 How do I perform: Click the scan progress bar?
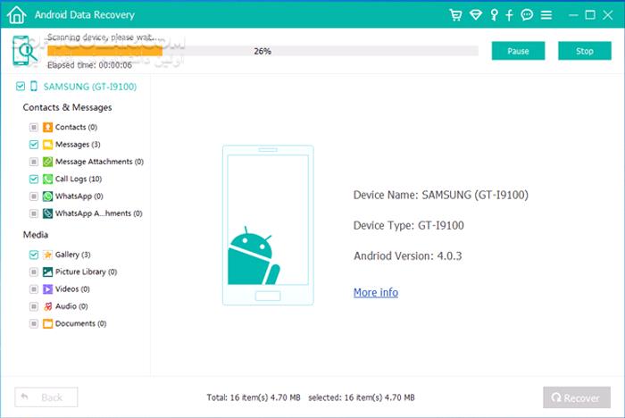tap(262, 51)
